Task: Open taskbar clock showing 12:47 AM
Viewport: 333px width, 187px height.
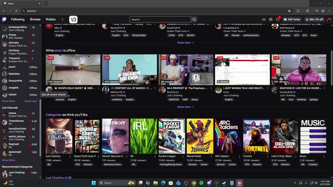Action: tap(325, 183)
